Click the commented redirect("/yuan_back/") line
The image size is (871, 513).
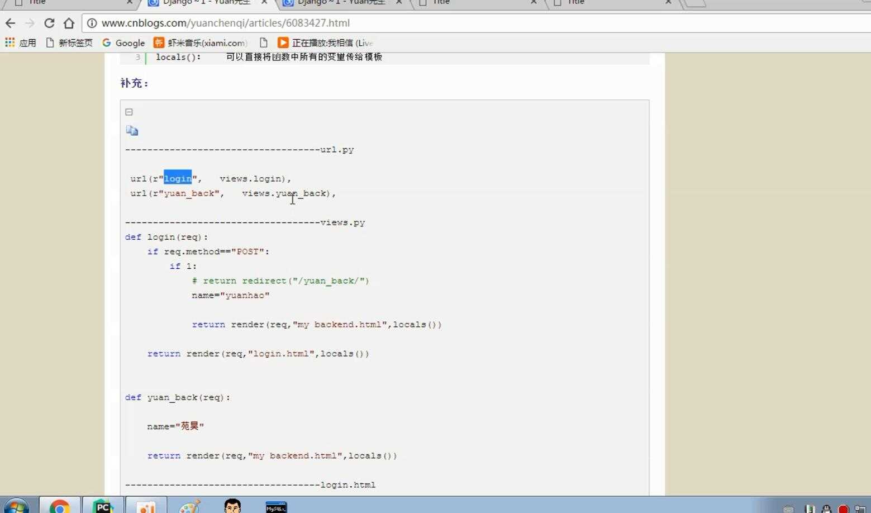(x=280, y=281)
